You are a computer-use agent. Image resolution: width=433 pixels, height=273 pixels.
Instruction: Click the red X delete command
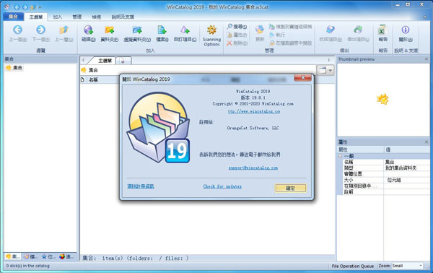(x=237, y=43)
